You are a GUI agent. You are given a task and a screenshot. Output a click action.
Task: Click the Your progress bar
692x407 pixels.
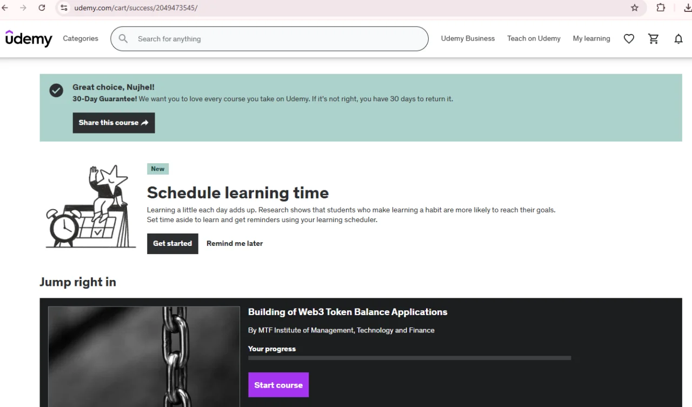[x=409, y=358]
